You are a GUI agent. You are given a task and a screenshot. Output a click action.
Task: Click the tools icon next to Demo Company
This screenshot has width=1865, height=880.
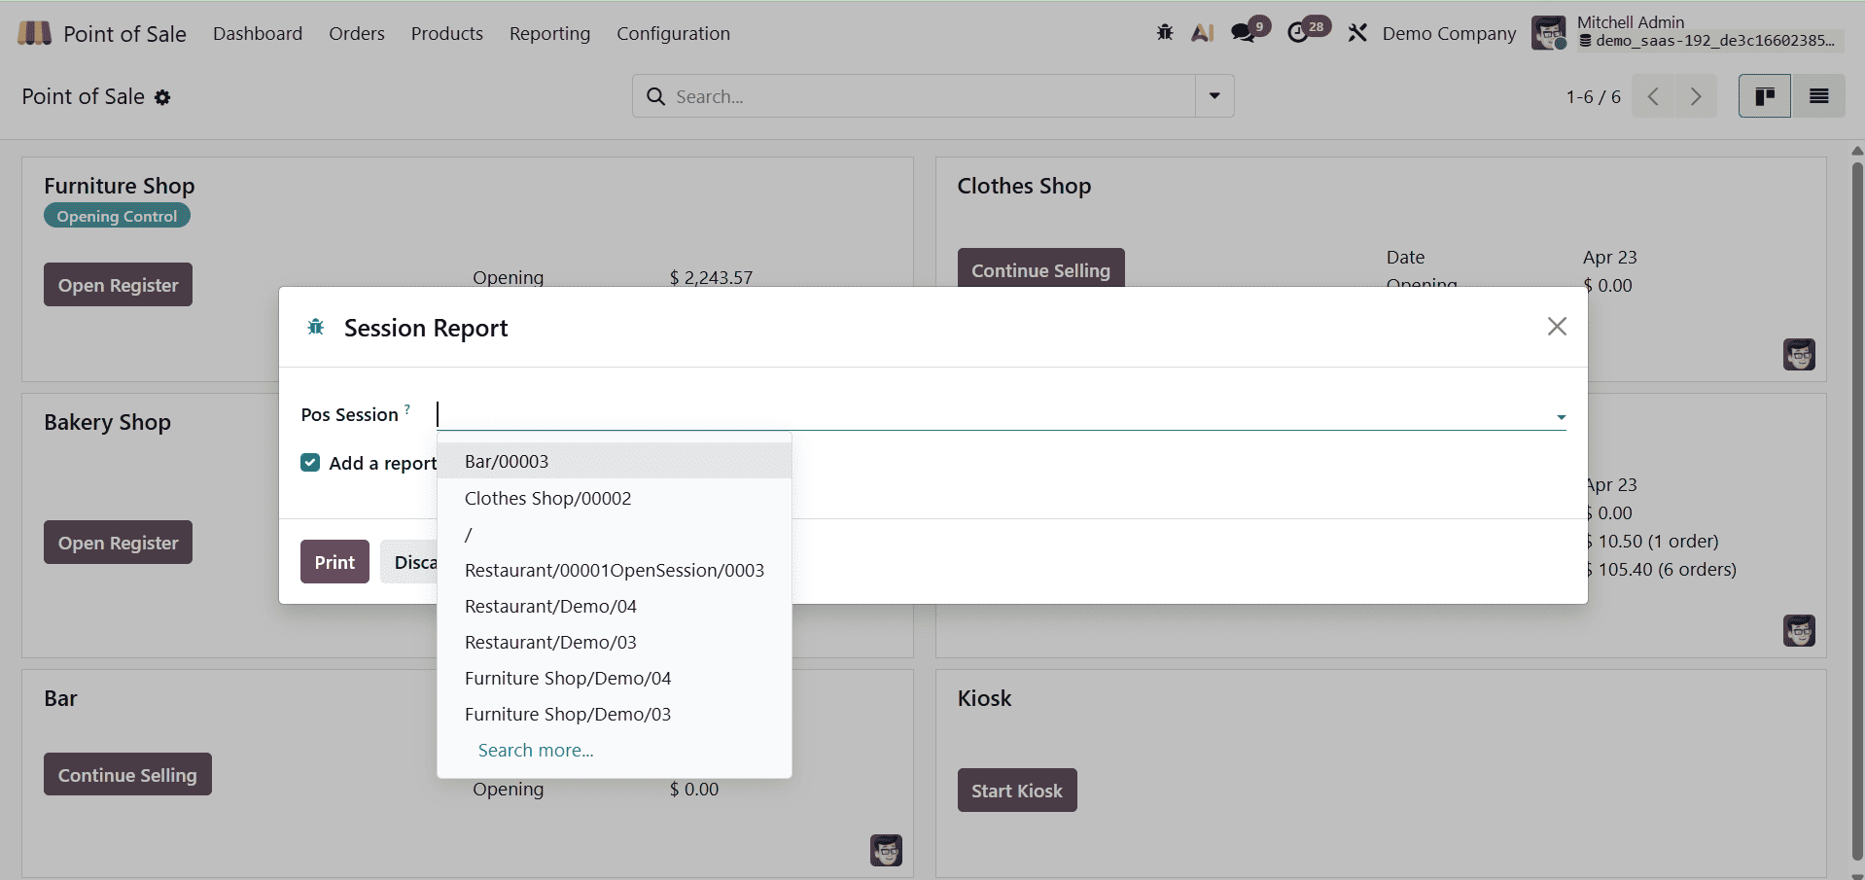point(1357,32)
